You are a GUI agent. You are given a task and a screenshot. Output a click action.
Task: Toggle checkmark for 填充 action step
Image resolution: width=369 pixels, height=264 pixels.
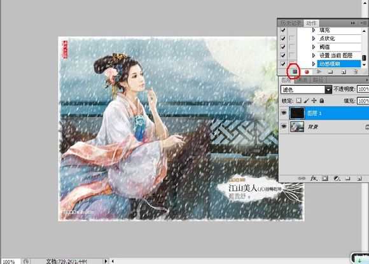point(283,30)
